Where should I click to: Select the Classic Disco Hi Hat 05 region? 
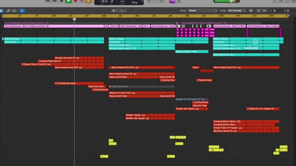click(62, 64)
